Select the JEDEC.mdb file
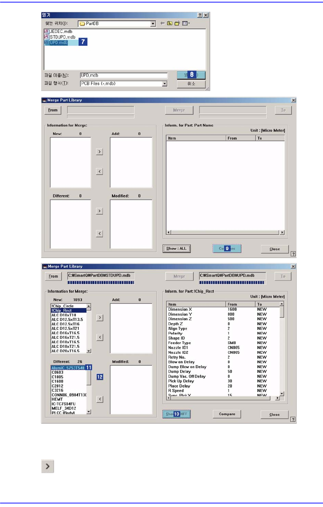This screenshot has width=323, height=507. [x=58, y=31]
